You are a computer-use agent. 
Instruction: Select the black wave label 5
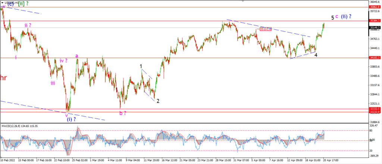click(x=332, y=18)
